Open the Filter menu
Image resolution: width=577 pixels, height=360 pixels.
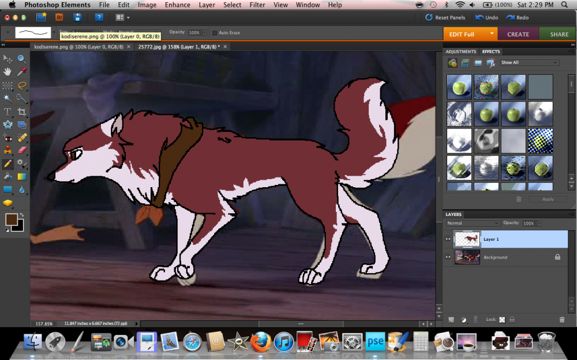257,5
